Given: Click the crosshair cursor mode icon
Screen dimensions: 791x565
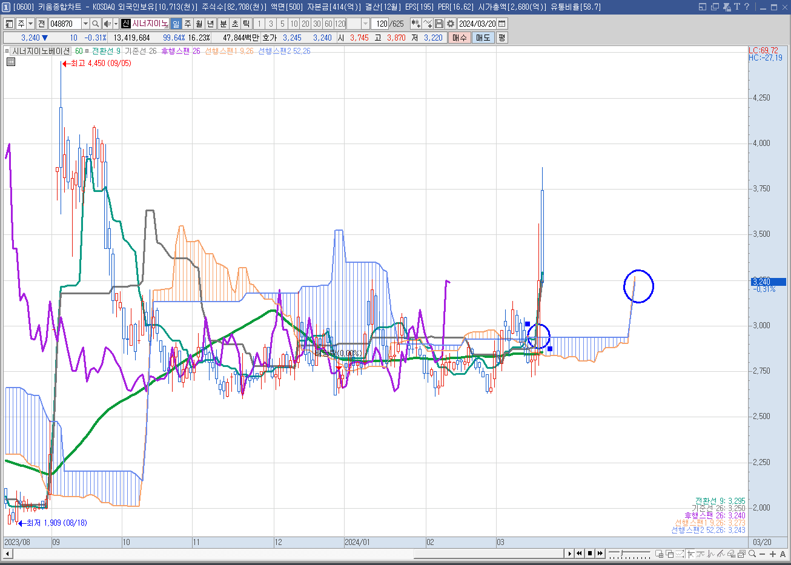Looking at the screenshot, I should click(x=690, y=553).
